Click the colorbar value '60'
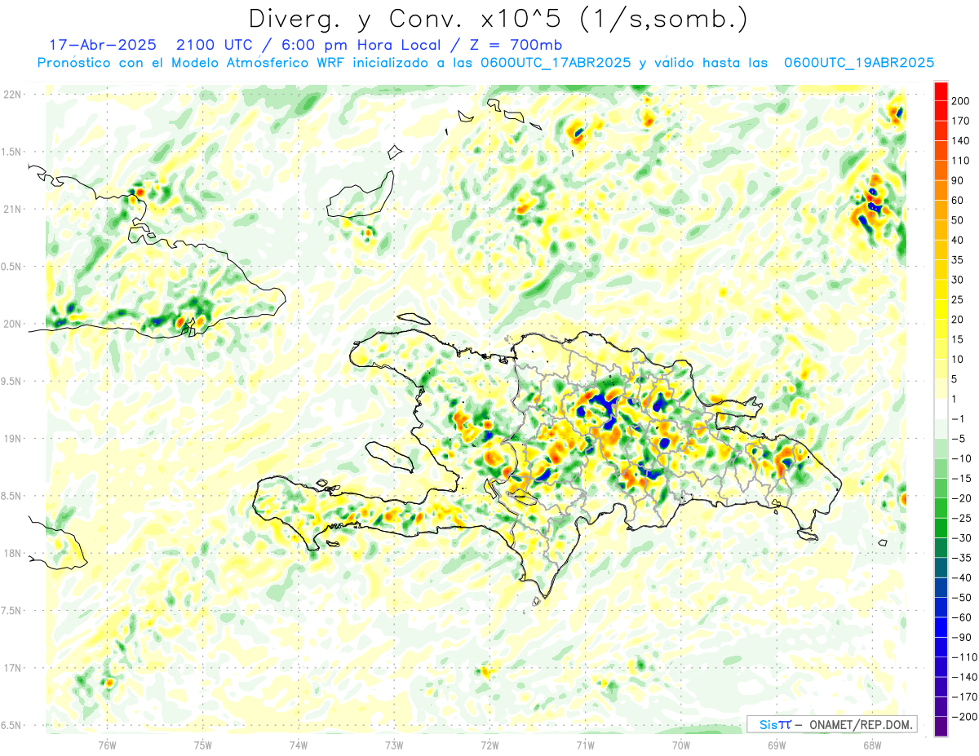Viewport: 979px width, 756px height. [959, 200]
